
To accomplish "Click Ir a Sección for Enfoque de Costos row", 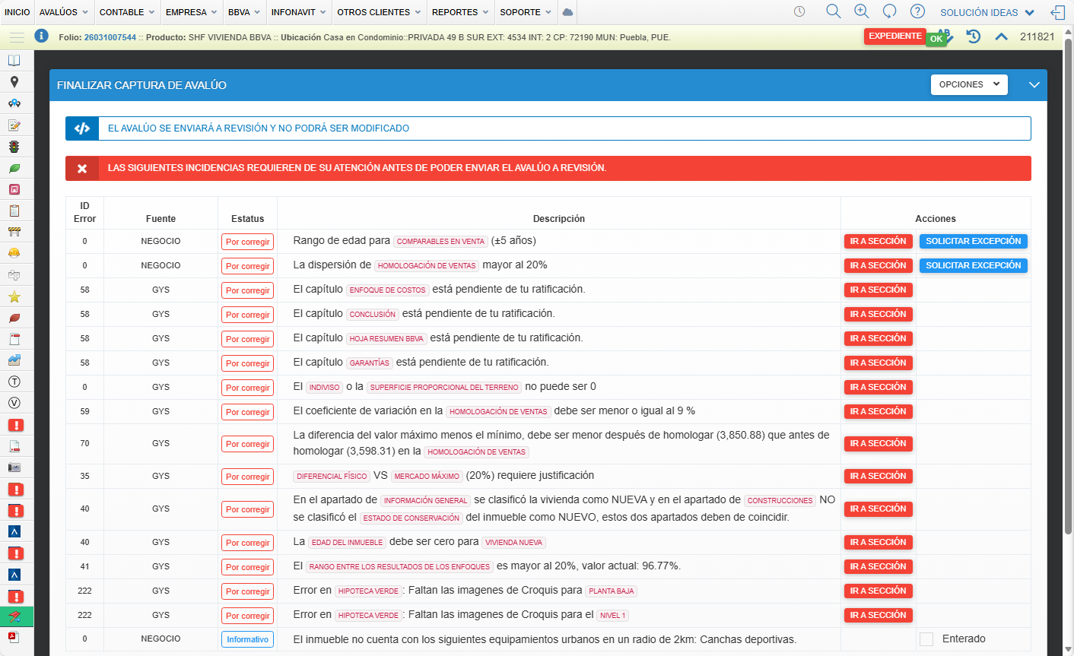I will 878,290.
